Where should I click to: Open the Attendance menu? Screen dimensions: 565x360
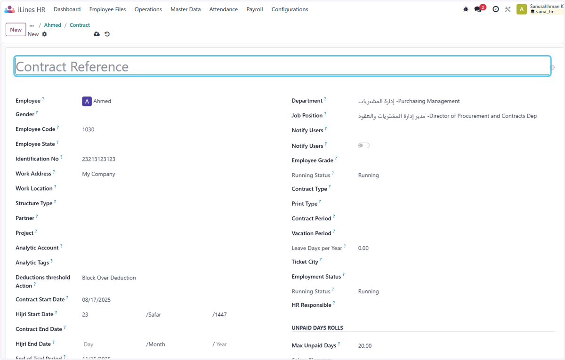pos(224,9)
